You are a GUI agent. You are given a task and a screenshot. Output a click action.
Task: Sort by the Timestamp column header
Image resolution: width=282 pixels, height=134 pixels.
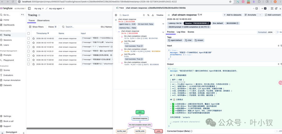tap(43, 33)
